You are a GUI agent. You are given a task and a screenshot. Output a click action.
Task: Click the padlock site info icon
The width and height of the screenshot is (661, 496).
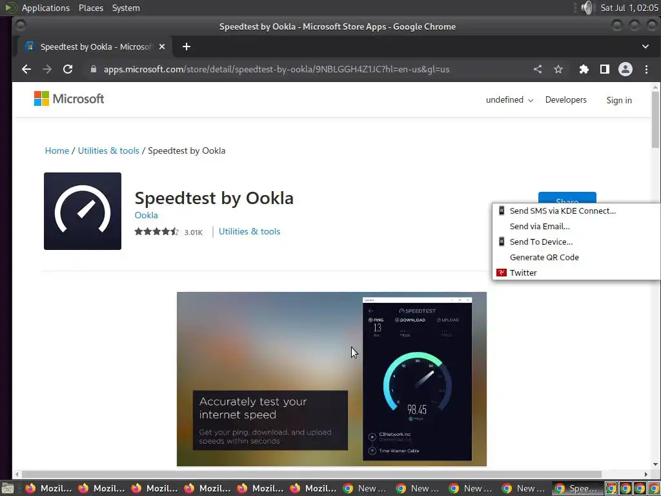(x=94, y=69)
